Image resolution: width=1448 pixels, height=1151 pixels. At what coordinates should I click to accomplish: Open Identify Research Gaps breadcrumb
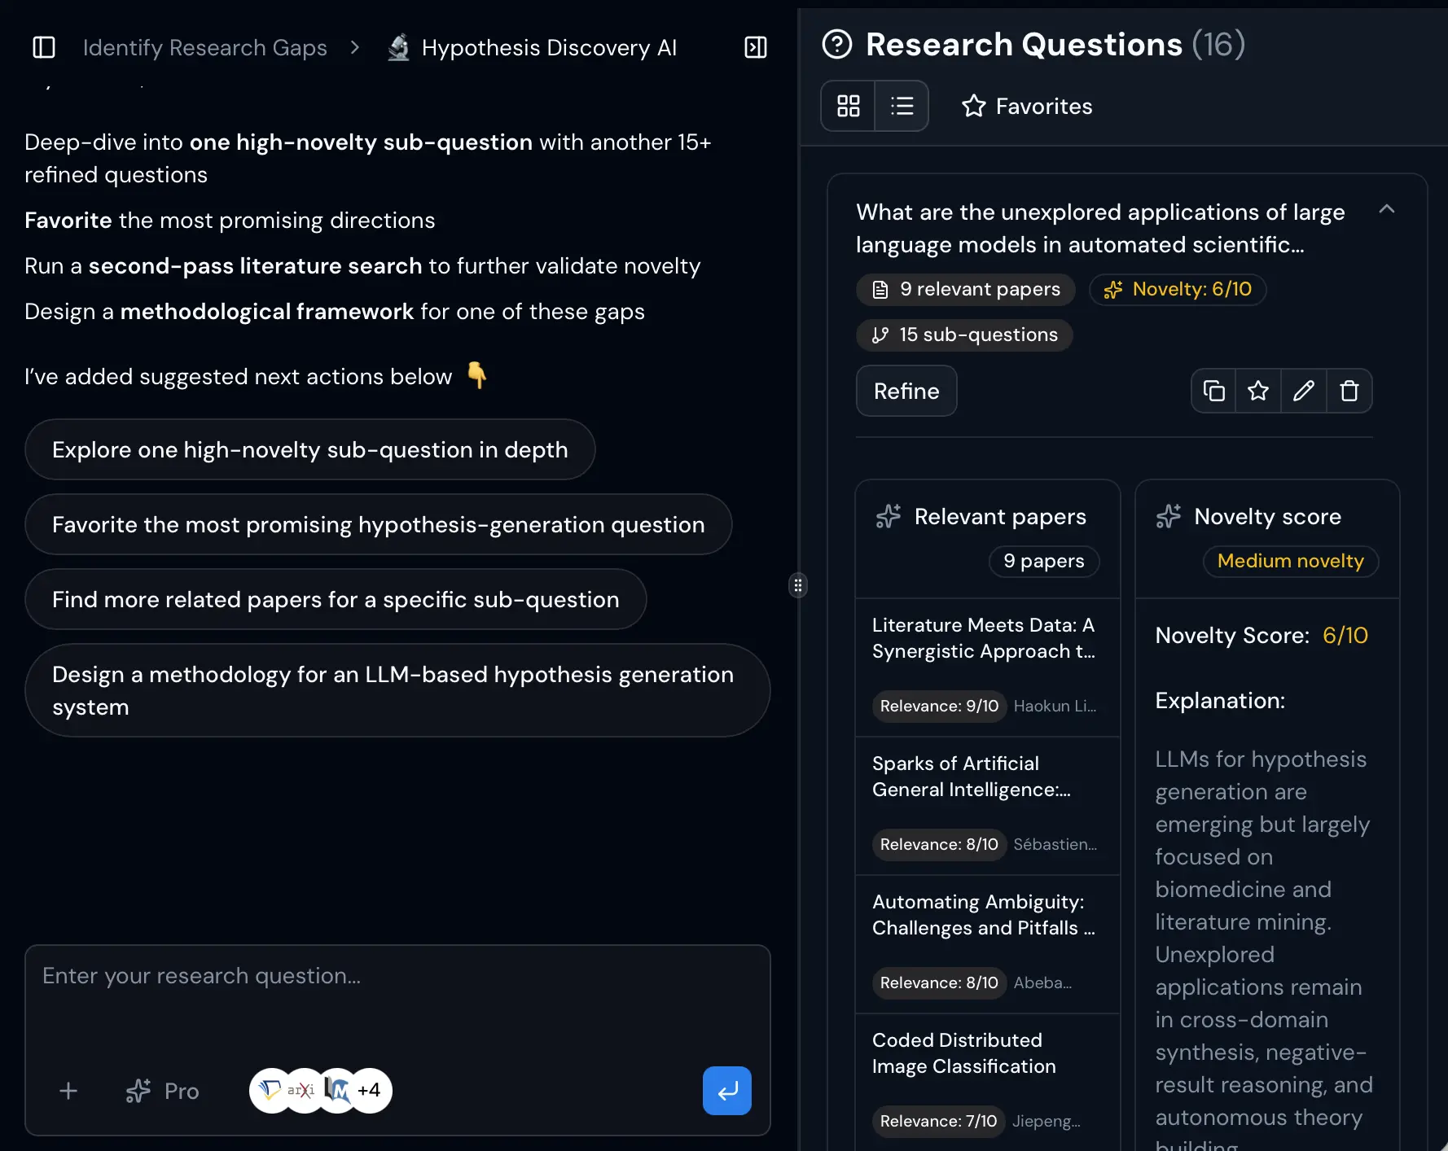(204, 47)
